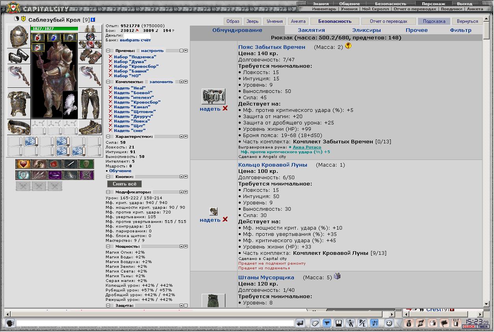Collapse the Мощность section
The height and width of the screenshot is (332, 494).
point(108,246)
